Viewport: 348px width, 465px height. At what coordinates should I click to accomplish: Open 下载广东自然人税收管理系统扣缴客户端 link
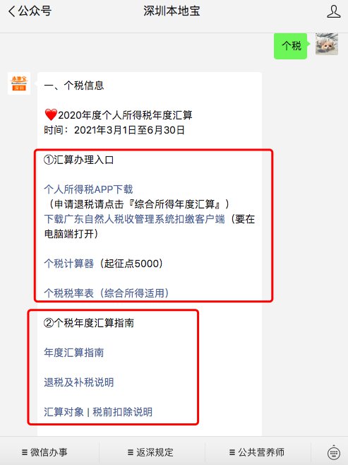pos(134,219)
